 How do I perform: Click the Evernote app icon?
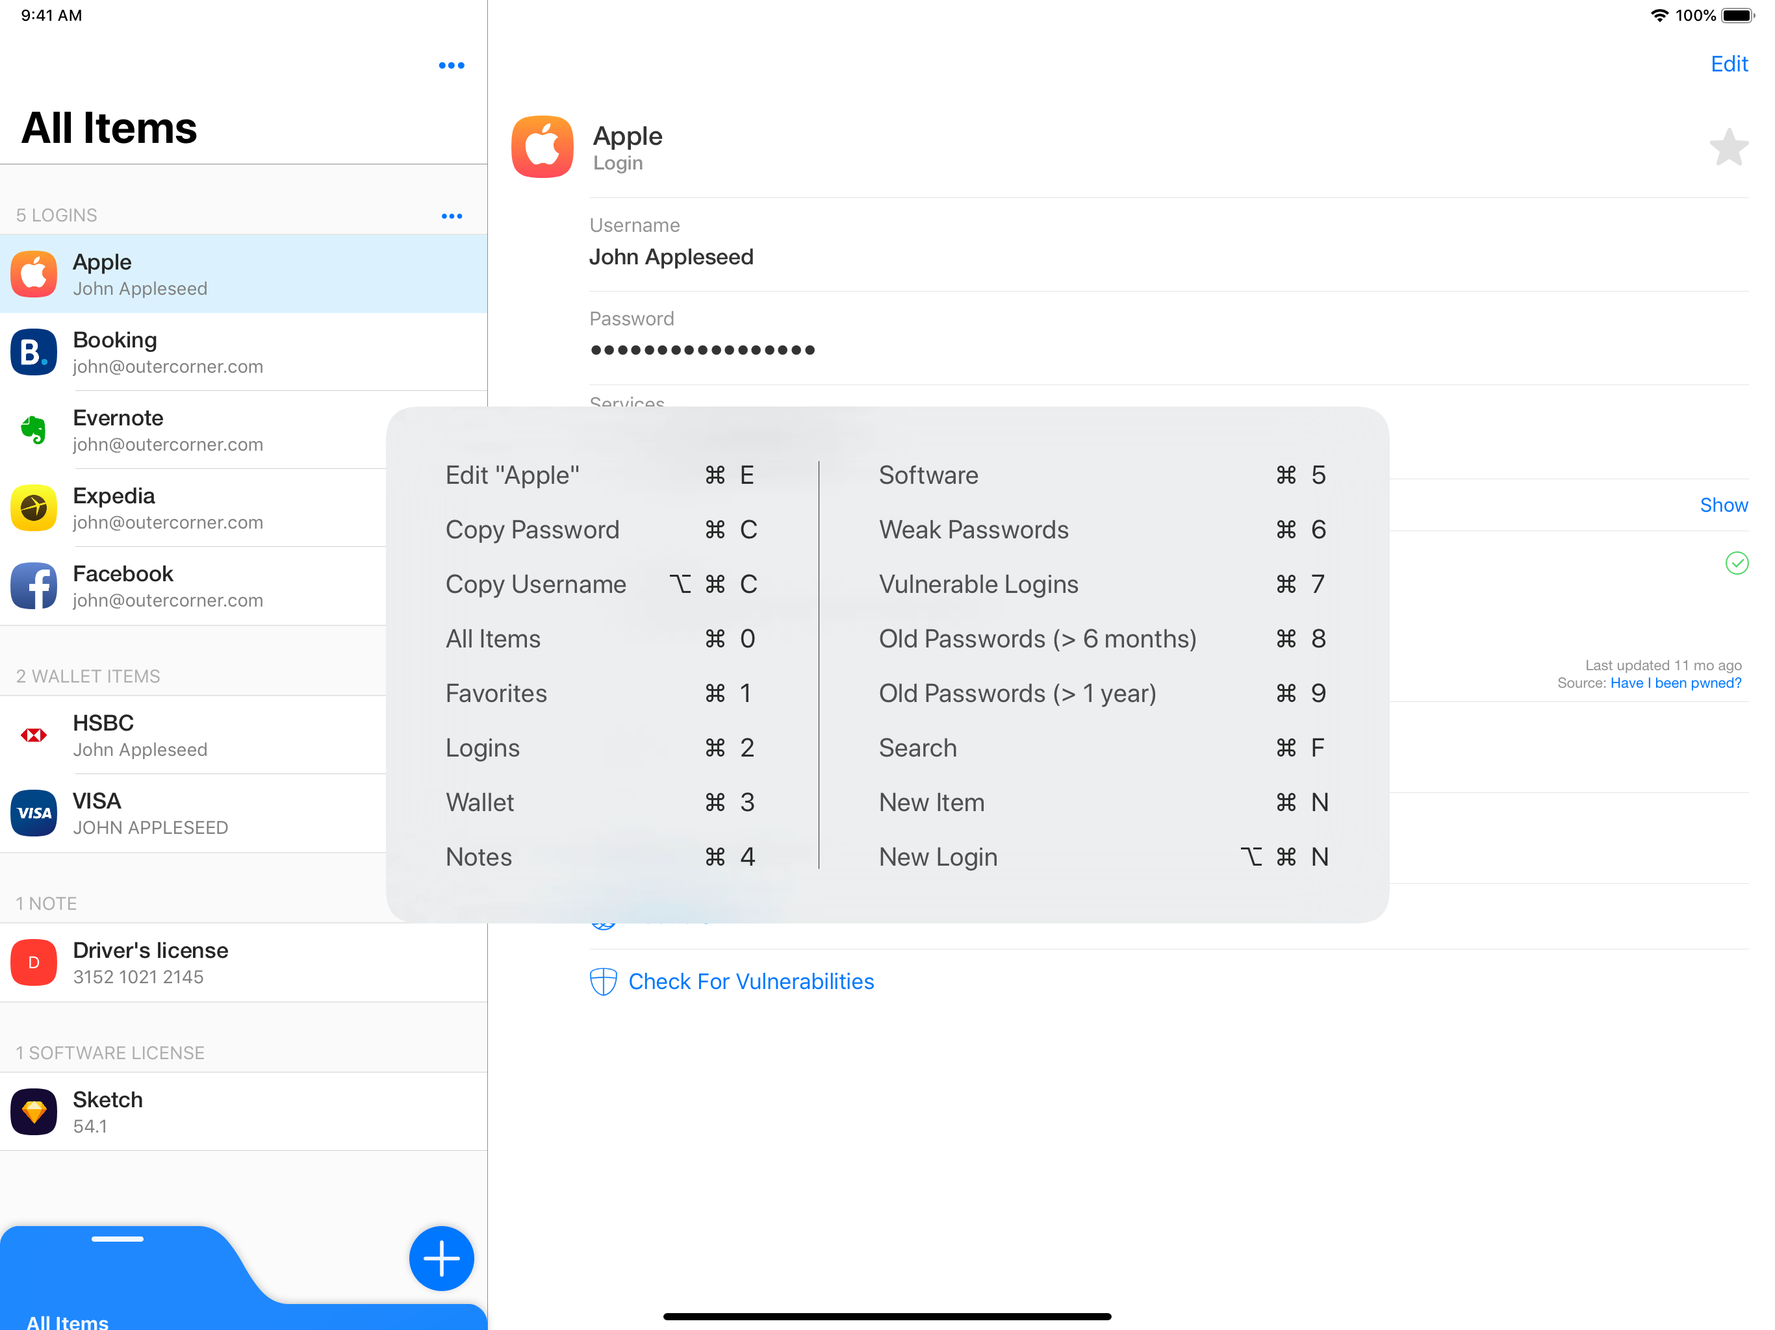click(x=34, y=431)
